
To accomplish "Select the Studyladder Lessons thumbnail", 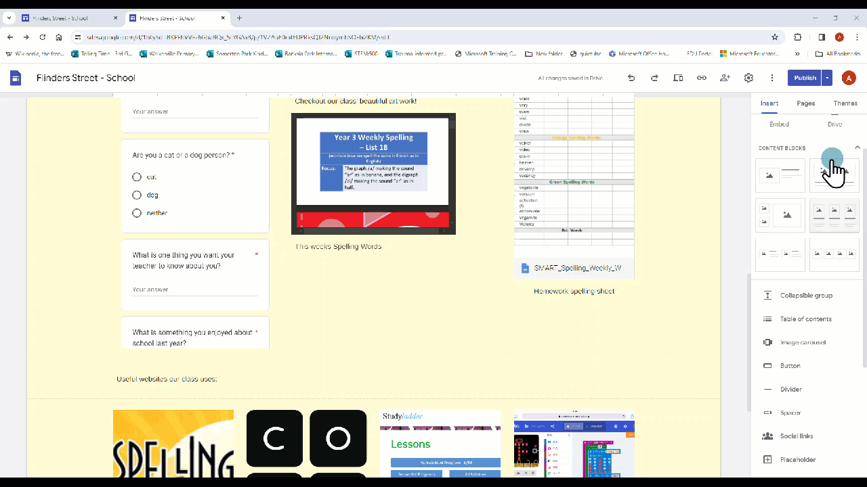I will coord(440,443).
